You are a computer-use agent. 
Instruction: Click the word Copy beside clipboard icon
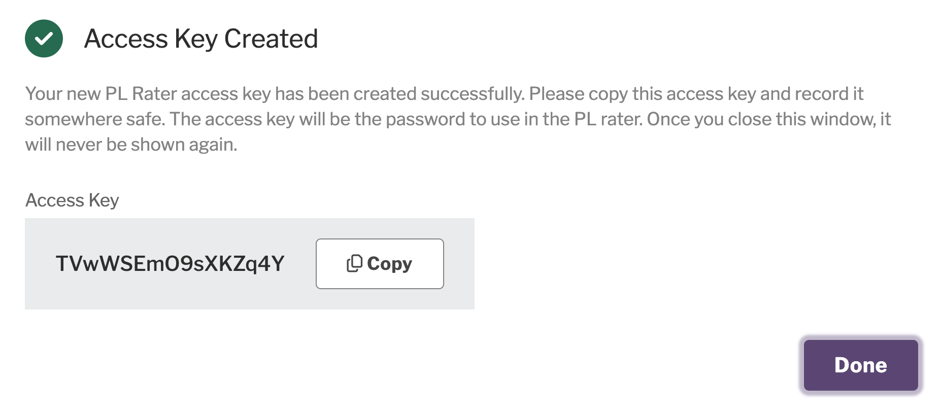(389, 264)
